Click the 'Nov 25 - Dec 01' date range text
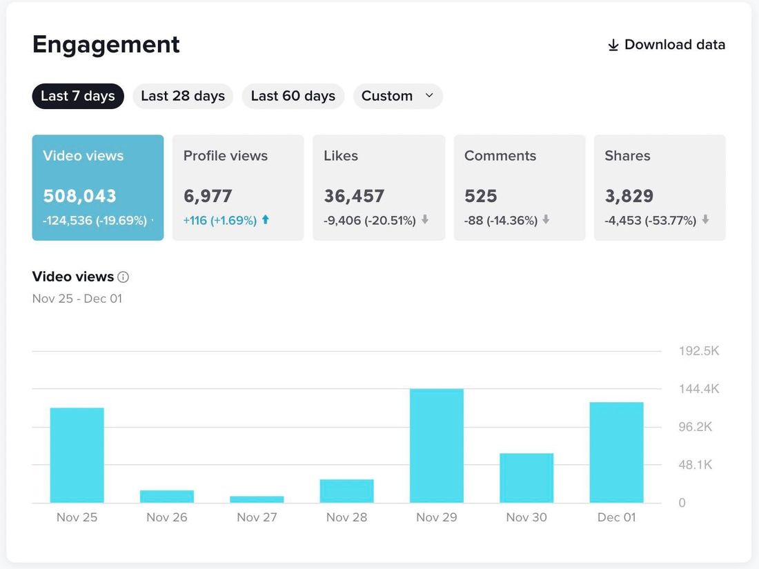The image size is (759, 569). (77, 299)
